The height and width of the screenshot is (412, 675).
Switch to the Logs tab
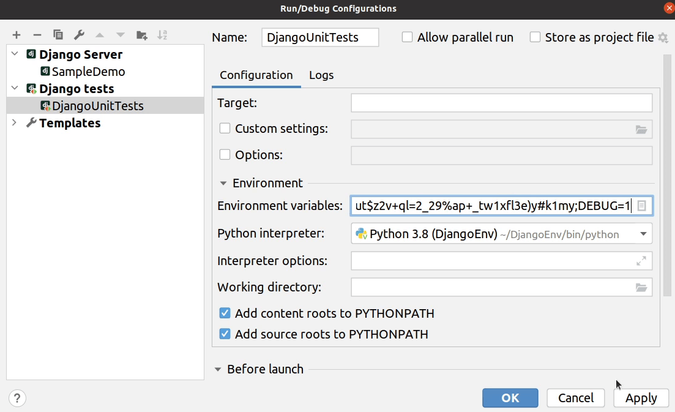pos(321,75)
